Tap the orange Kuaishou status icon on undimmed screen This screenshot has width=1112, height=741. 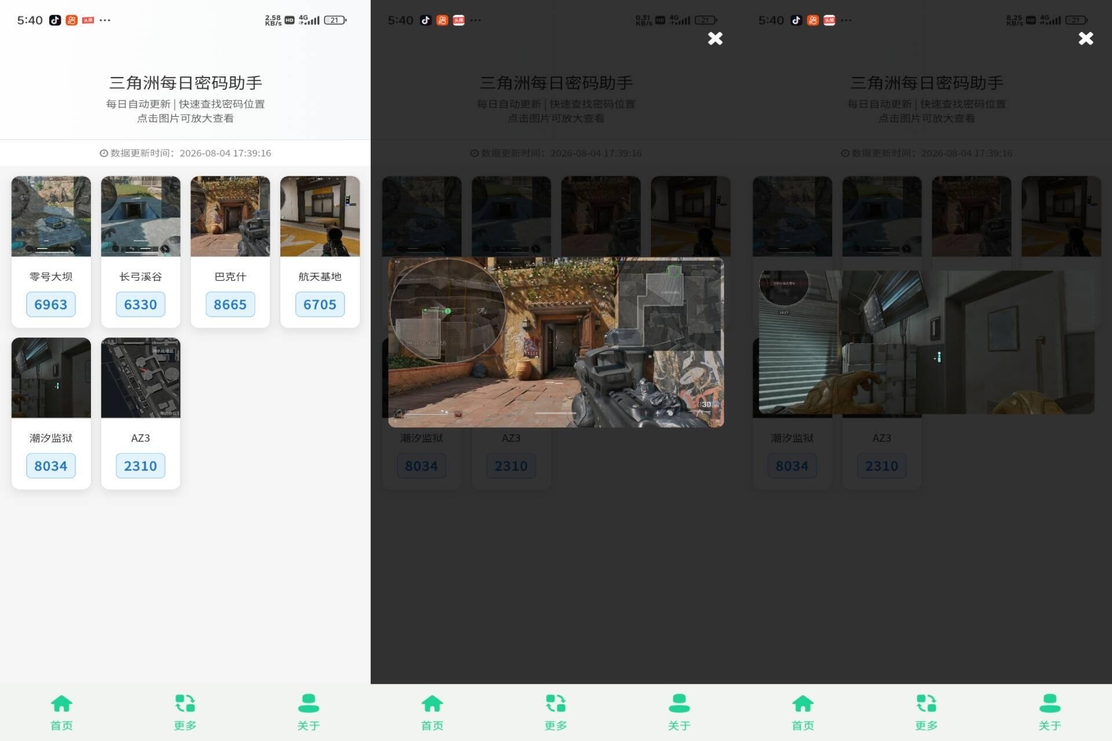(72, 20)
